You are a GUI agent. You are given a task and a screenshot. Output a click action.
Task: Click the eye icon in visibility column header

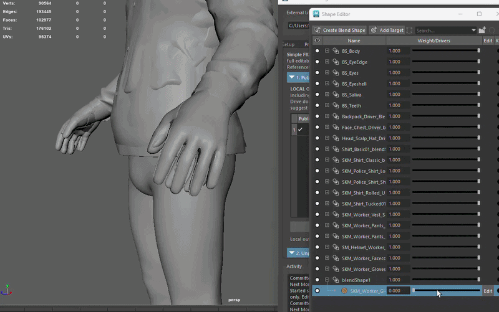(x=317, y=40)
